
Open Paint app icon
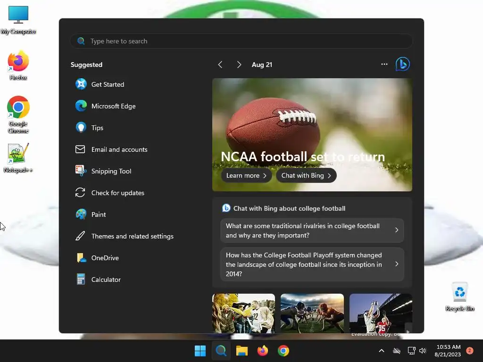coord(81,214)
